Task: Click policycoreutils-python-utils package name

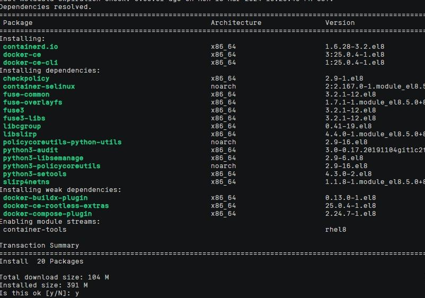Action: click(x=62, y=142)
